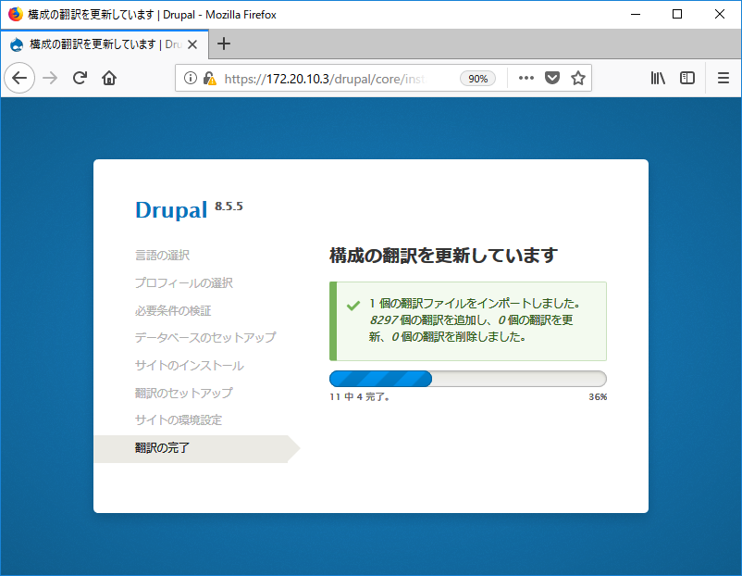
Task: Click the サイトのインストール install step
Action: pyautogui.click(x=190, y=365)
